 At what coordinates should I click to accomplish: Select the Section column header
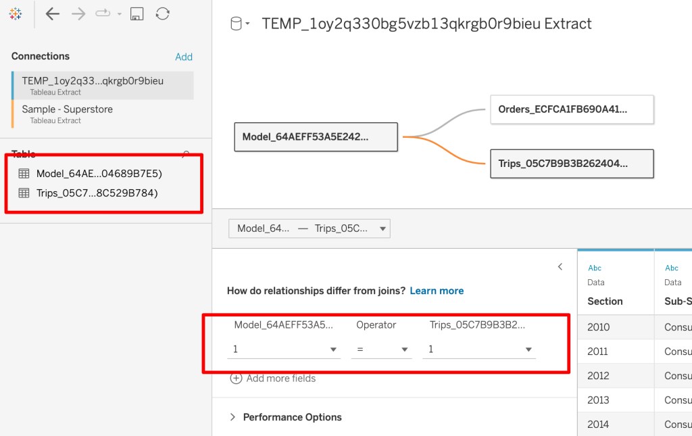pos(605,301)
